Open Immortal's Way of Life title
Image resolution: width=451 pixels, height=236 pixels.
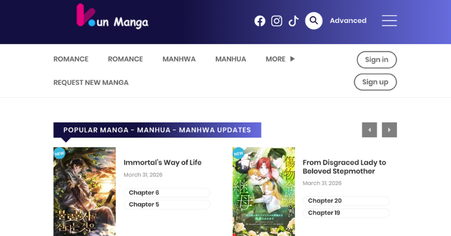(162, 162)
